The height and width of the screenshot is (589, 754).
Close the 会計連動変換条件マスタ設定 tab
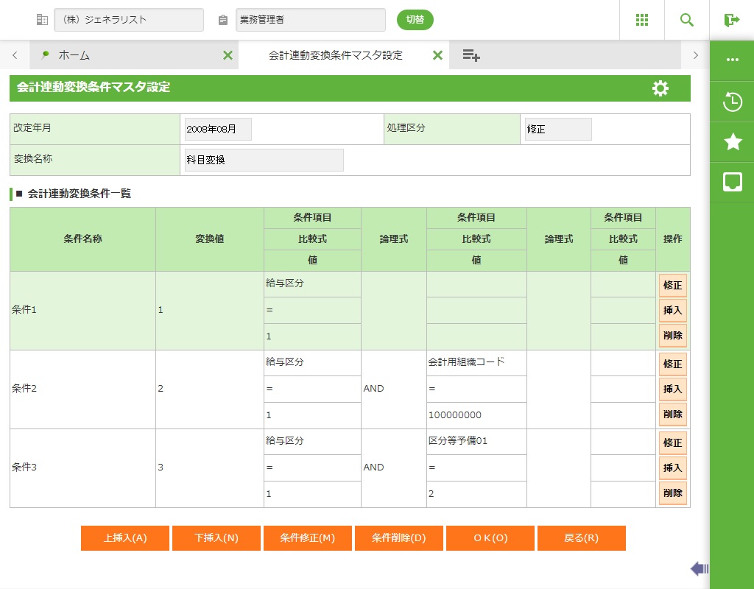coord(437,55)
